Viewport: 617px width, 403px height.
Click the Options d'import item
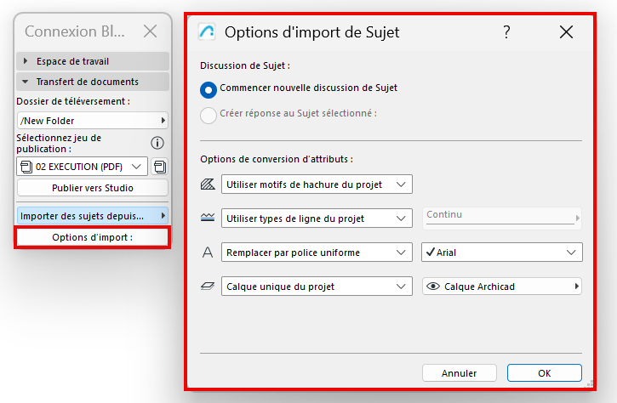[92, 237]
